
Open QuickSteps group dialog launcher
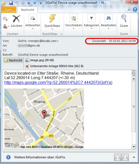tap(62, 34)
